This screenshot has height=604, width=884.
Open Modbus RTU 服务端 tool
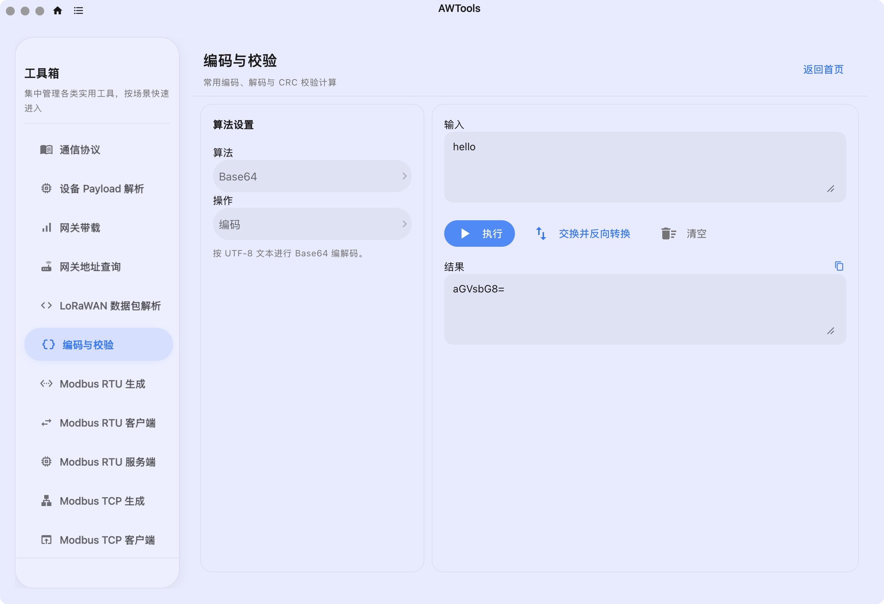tap(98, 461)
